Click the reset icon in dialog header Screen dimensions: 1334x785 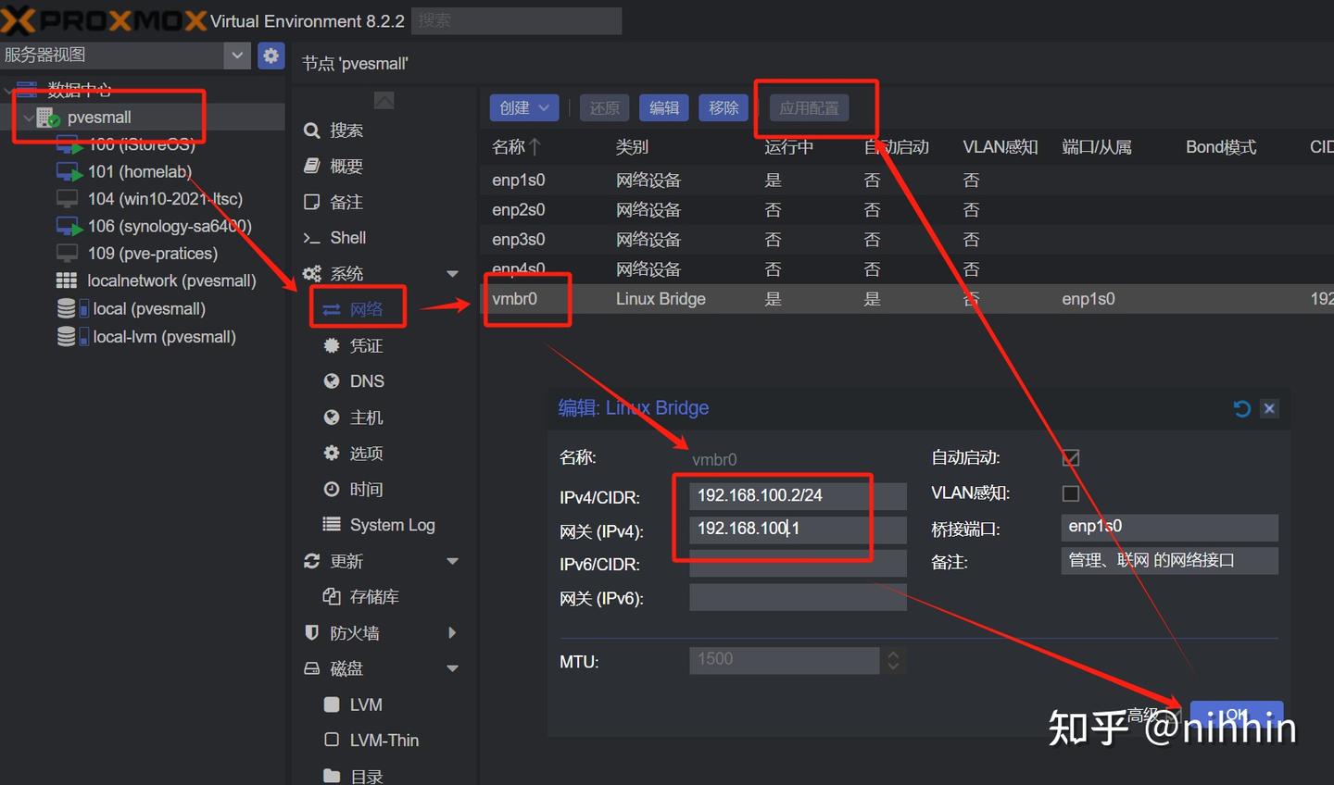click(x=1241, y=408)
